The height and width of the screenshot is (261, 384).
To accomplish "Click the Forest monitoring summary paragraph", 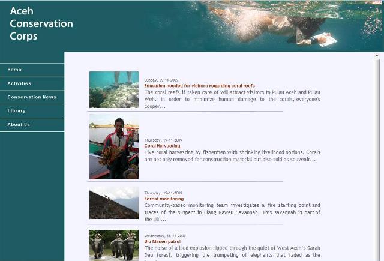I will click(x=232, y=212).
